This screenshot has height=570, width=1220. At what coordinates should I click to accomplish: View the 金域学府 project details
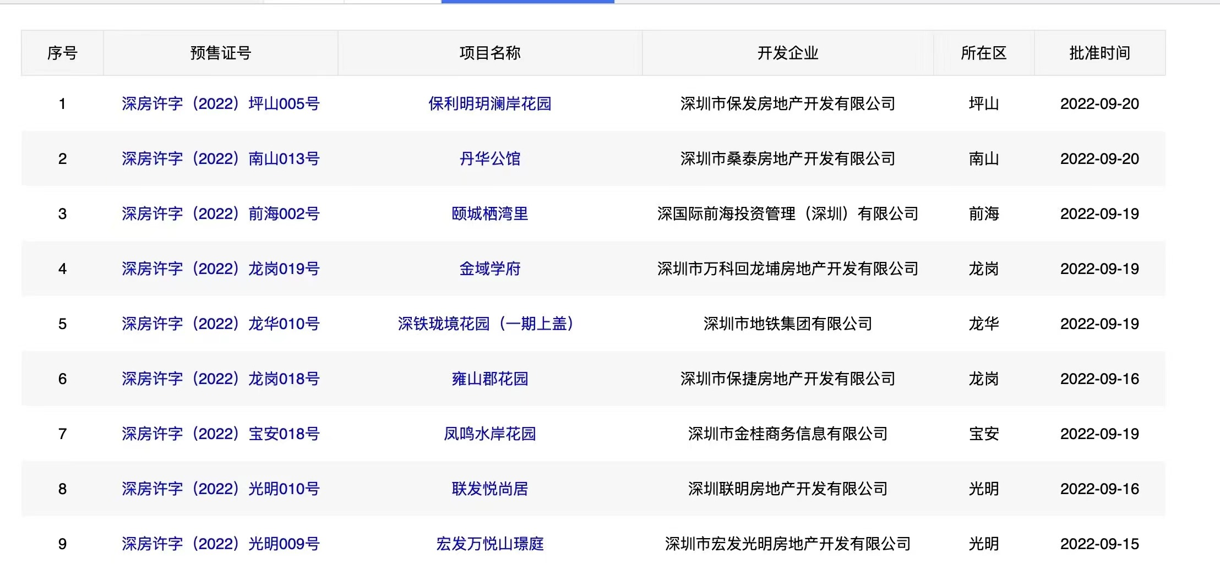489,268
